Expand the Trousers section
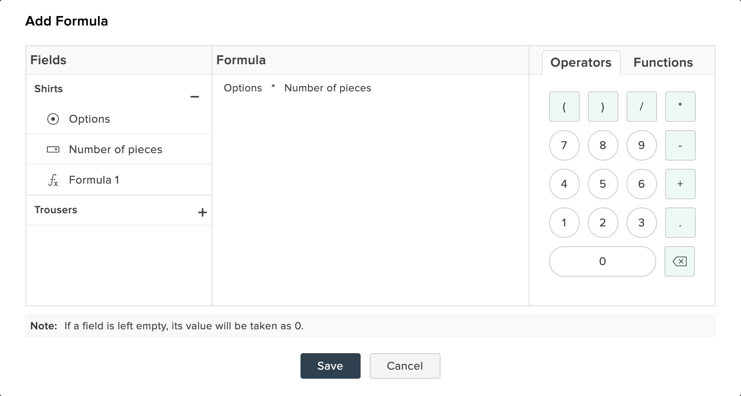Image resolution: width=741 pixels, height=396 pixels. (x=202, y=212)
